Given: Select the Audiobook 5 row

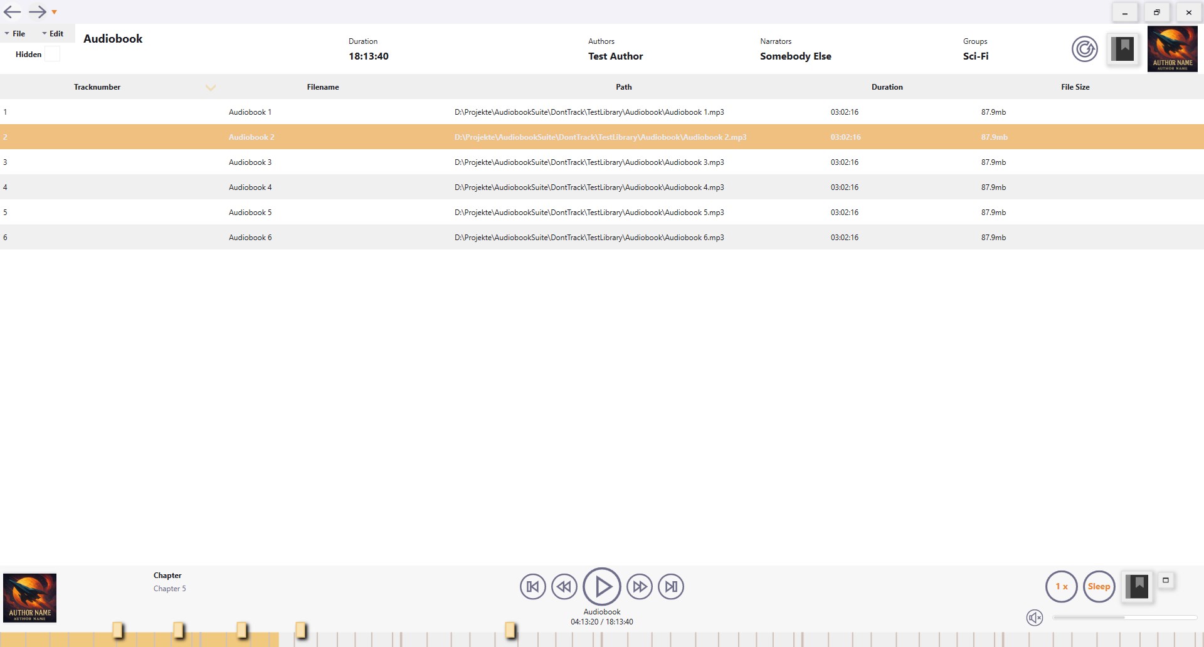Looking at the screenshot, I should [x=439, y=212].
